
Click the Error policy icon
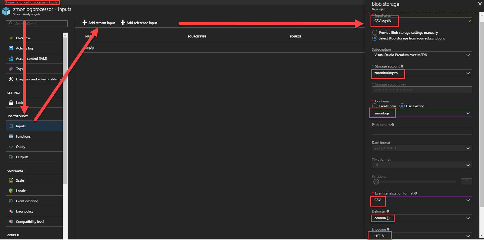click(x=11, y=211)
